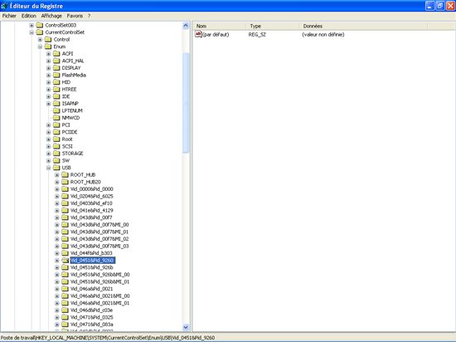Open the Favoris menu
The image size is (456, 342).
(75, 16)
